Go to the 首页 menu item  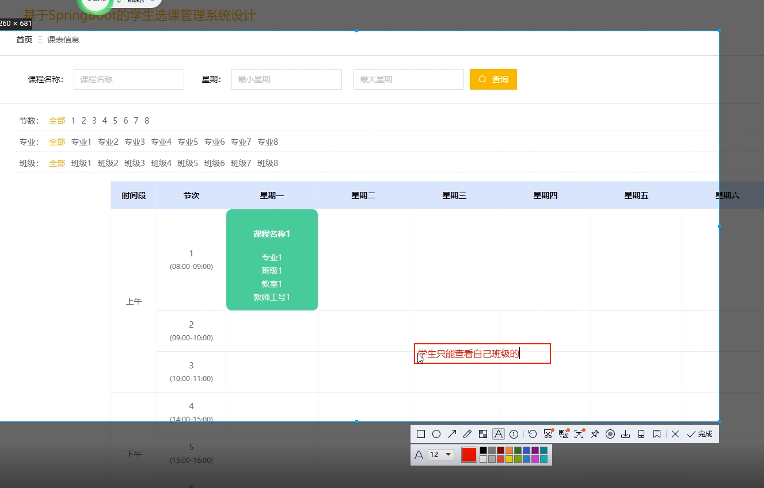tap(24, 40)
